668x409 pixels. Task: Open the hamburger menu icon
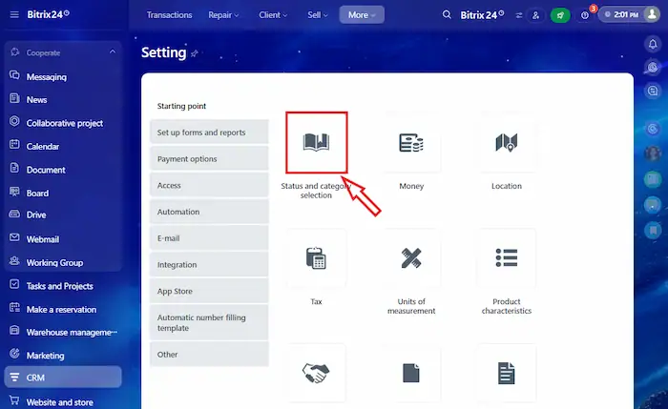(x=14, y=15)
